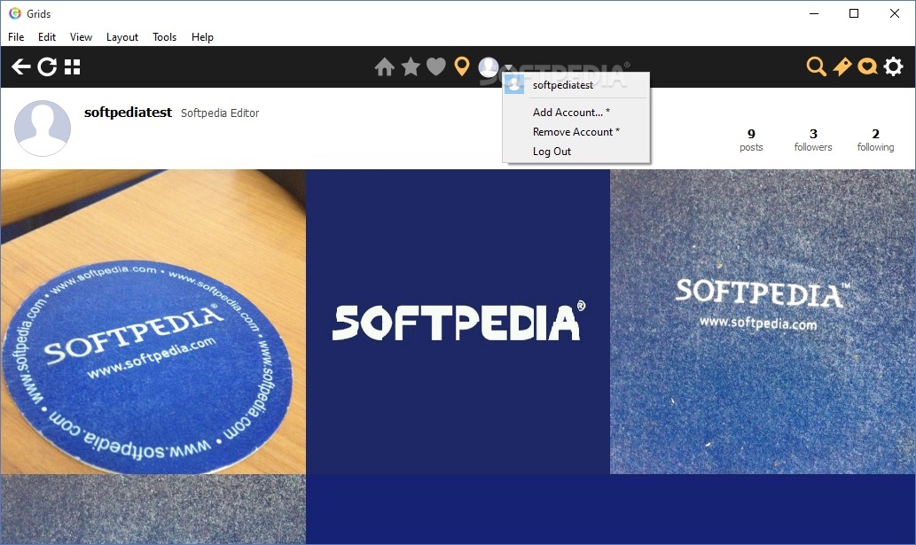916x545 pixels.
Task: Open the 2 following list
Action: click(875, 140)
